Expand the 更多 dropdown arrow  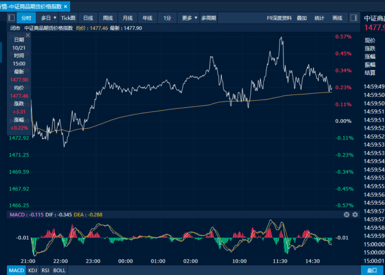(196, 17)
